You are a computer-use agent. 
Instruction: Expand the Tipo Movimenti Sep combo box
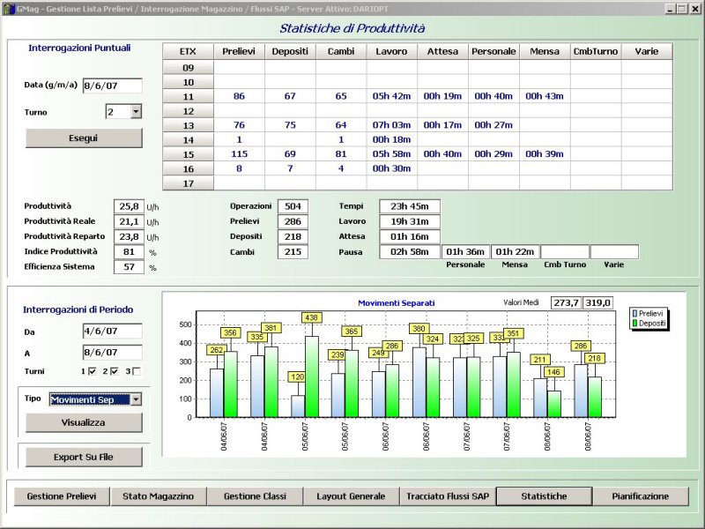click(135, 399)
